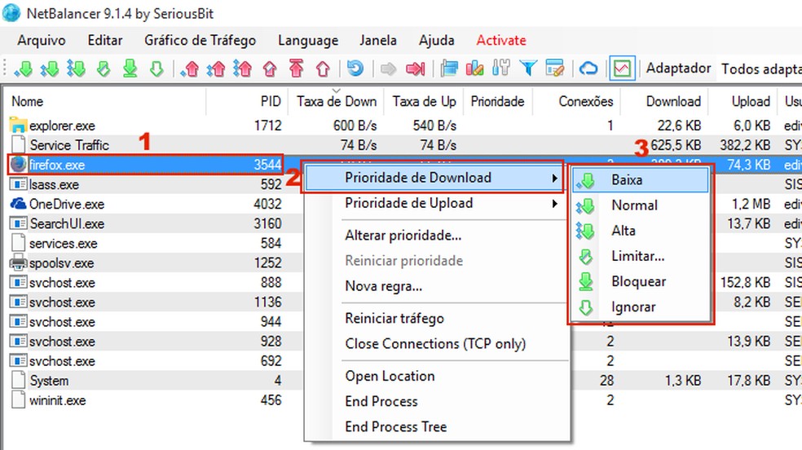Sort by Prioridade column header
Image resolution: width=802 pixels, height=450 pixels.
point(498,101)
